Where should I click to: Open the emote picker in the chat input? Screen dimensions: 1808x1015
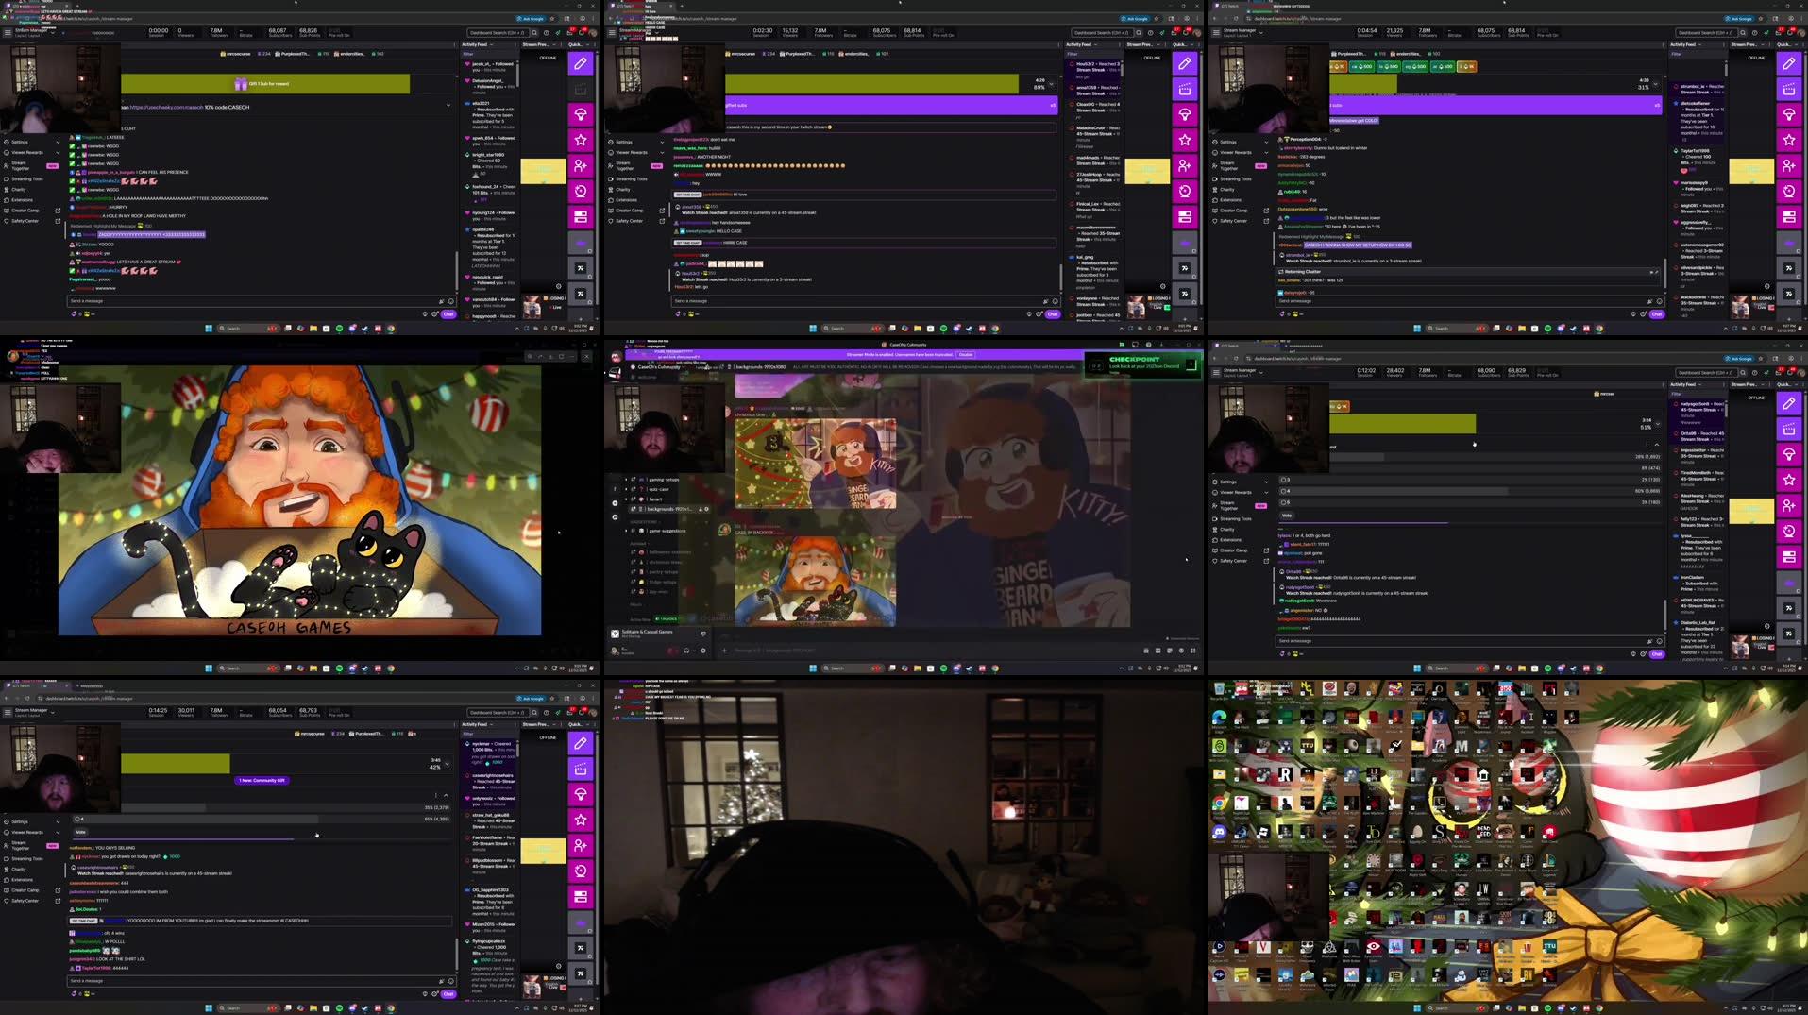tap(452, 300)
